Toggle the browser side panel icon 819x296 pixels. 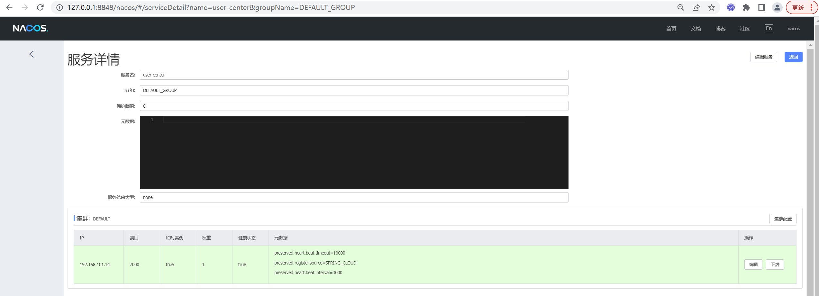click(x=762, y=7)
